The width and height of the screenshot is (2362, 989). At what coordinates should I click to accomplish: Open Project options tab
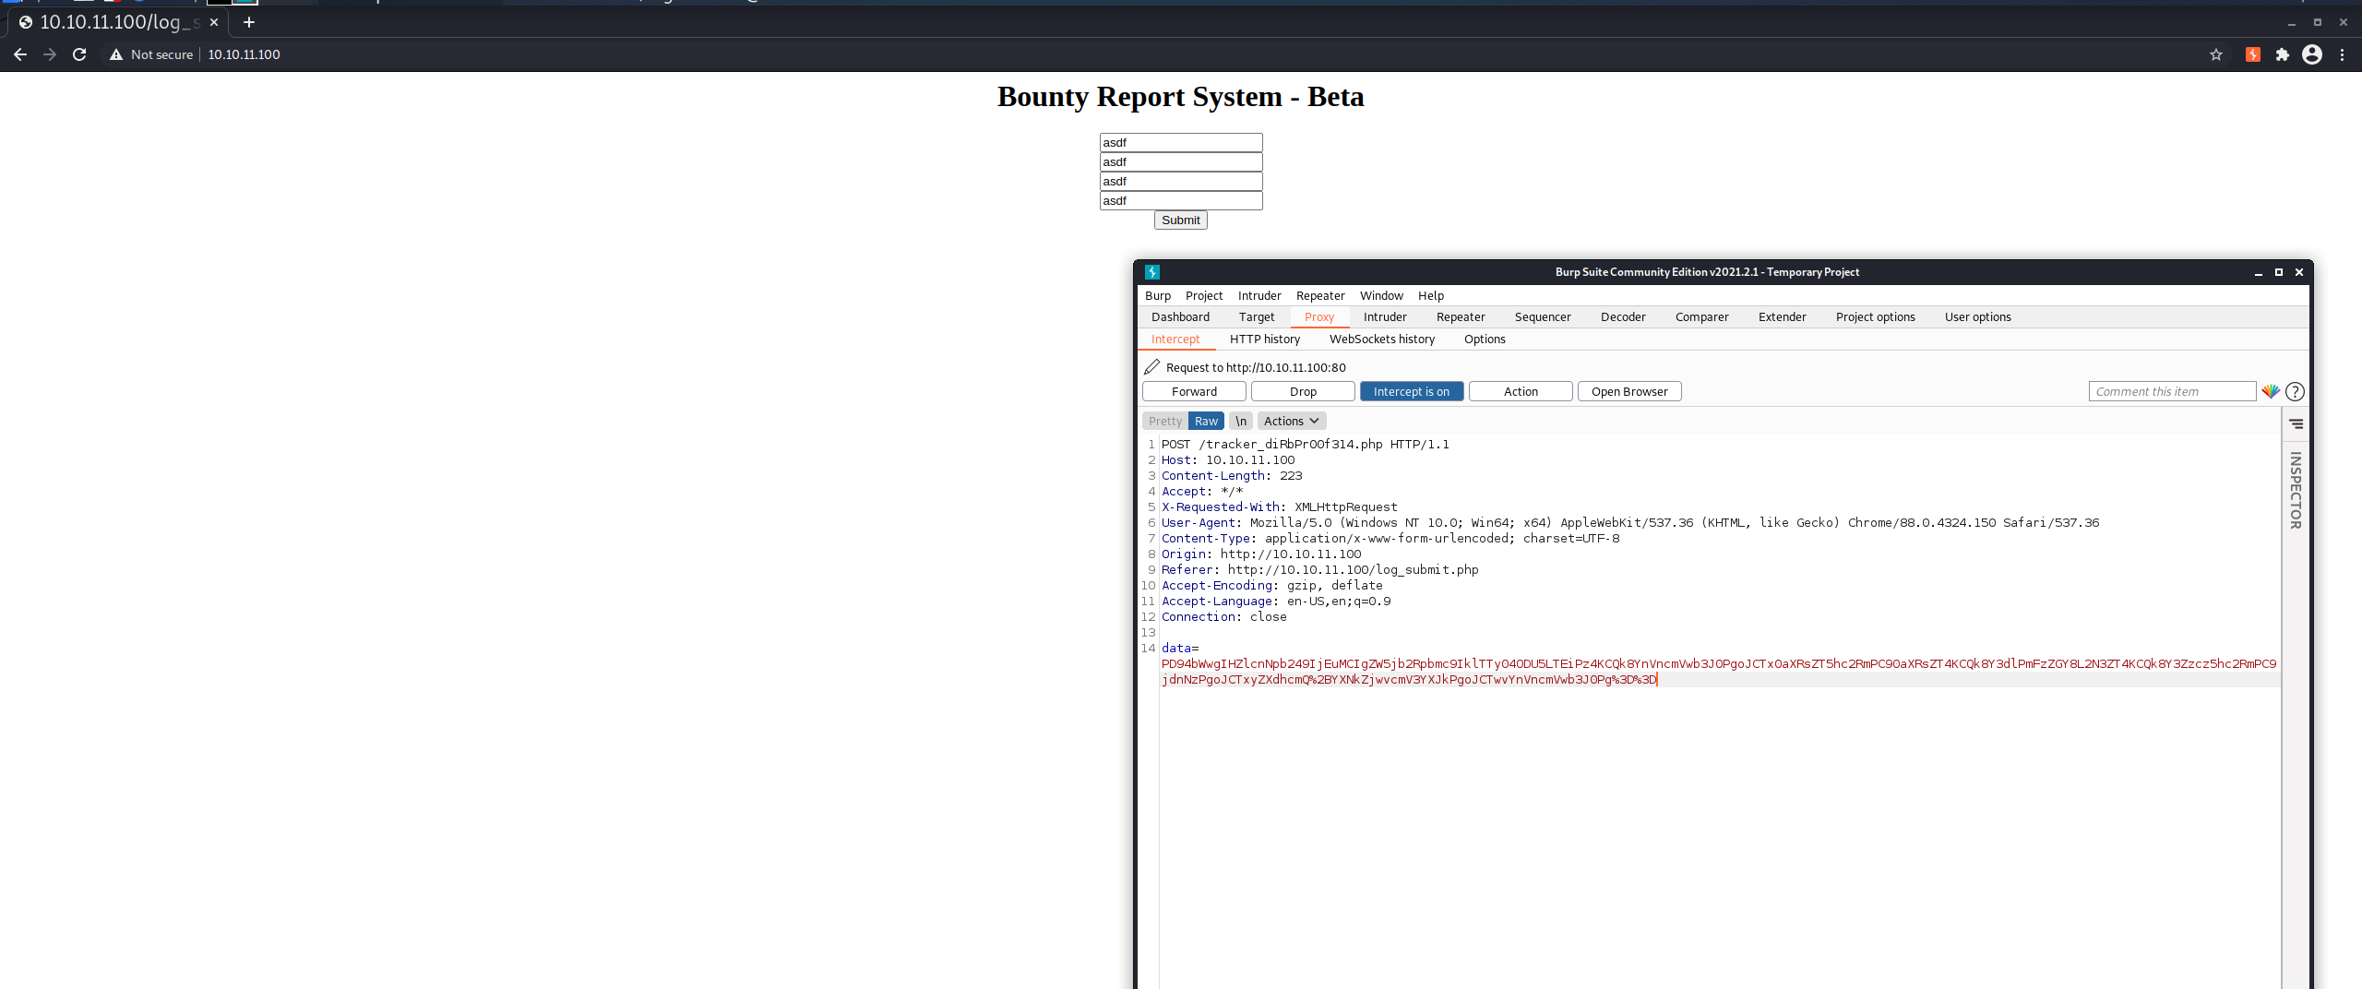click(1876, 316)
